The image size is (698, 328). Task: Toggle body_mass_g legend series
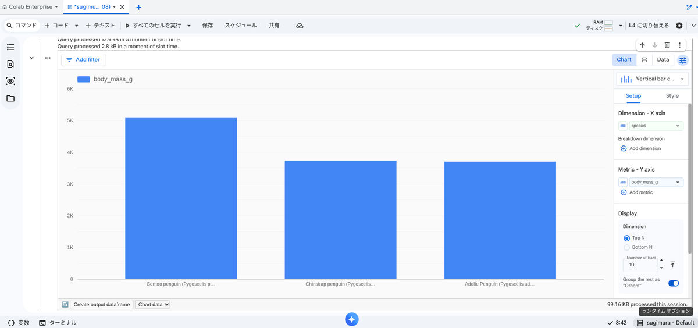105,79
